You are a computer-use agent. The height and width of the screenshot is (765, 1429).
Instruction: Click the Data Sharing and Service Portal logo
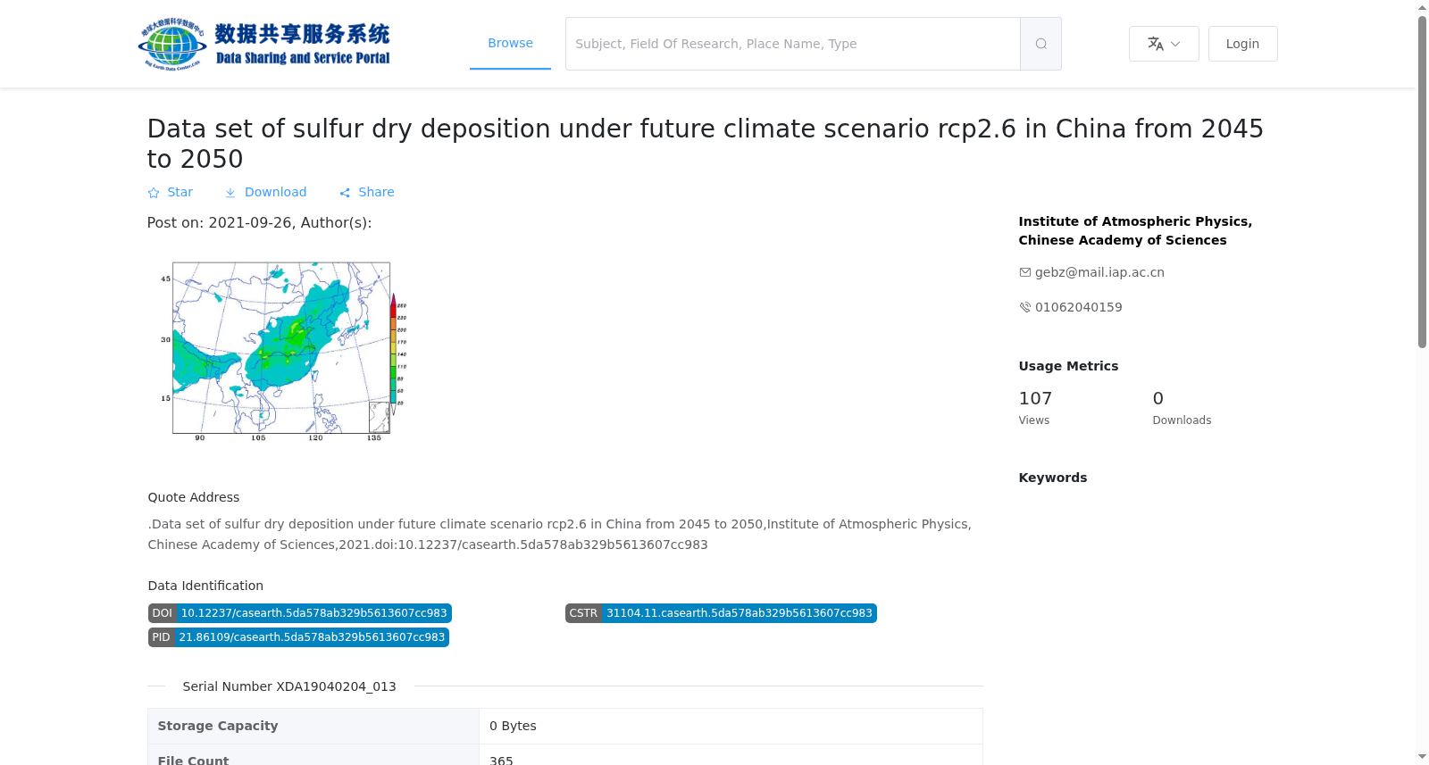264,44
